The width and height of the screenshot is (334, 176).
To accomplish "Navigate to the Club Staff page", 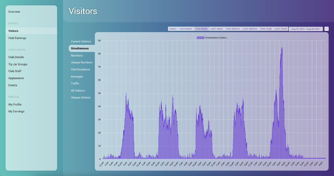I will click(15, 71).
